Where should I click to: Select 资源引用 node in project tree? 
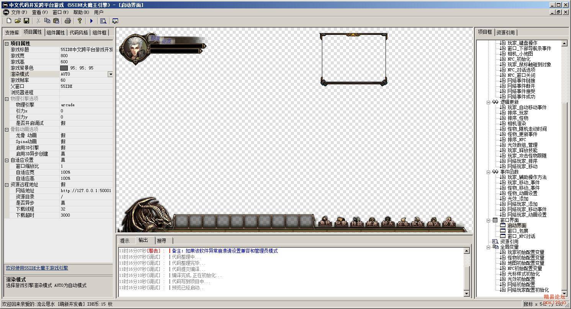pos(509,242)
